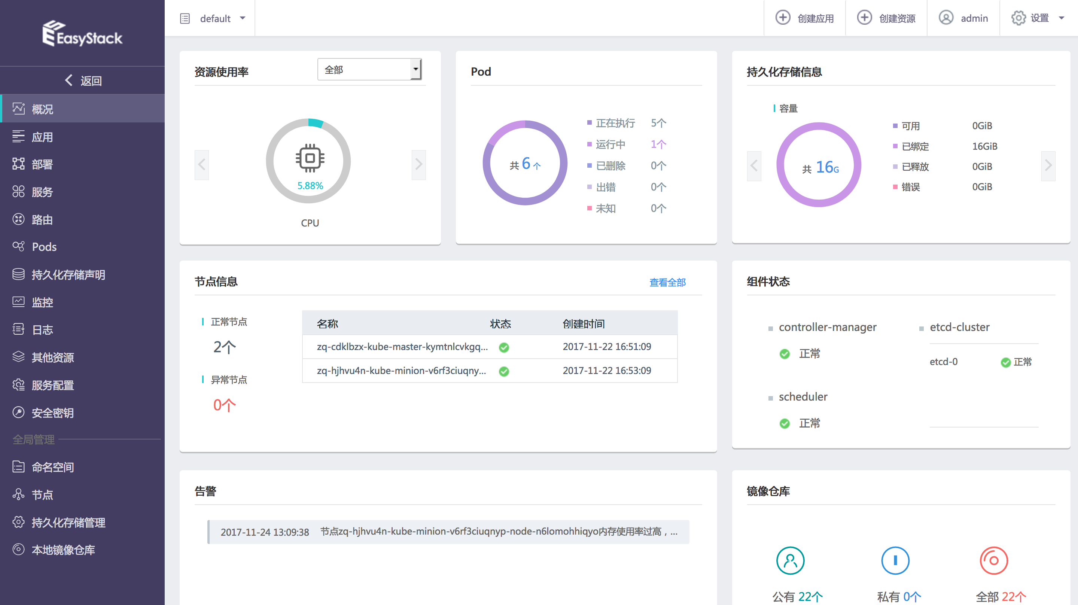Click the 全部 all images registry icon

(x=994, y=560)
